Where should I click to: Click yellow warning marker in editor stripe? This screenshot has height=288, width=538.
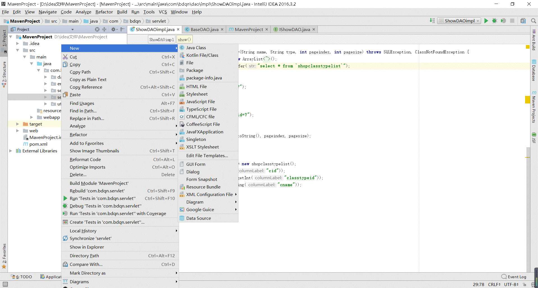tap(528, 100)
